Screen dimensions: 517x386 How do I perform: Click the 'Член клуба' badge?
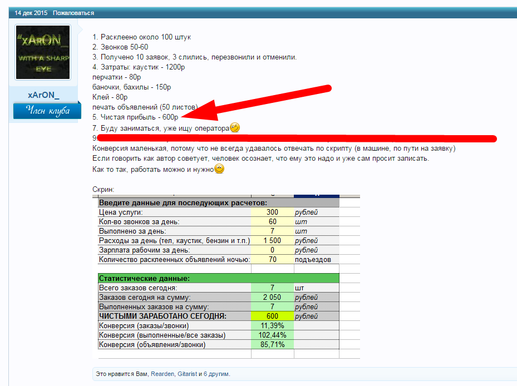[43, 111]
